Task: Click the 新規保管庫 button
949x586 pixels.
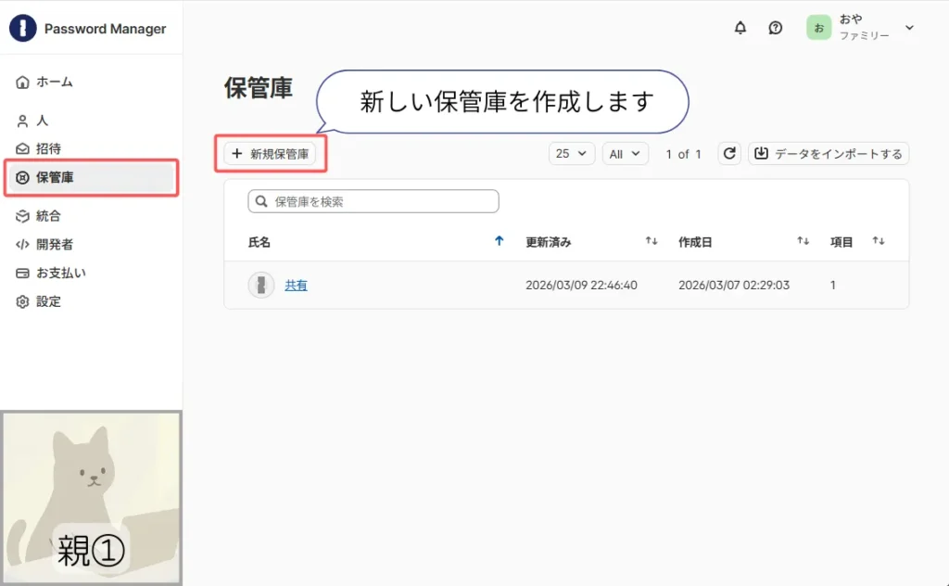Action: tap(271, 154)
